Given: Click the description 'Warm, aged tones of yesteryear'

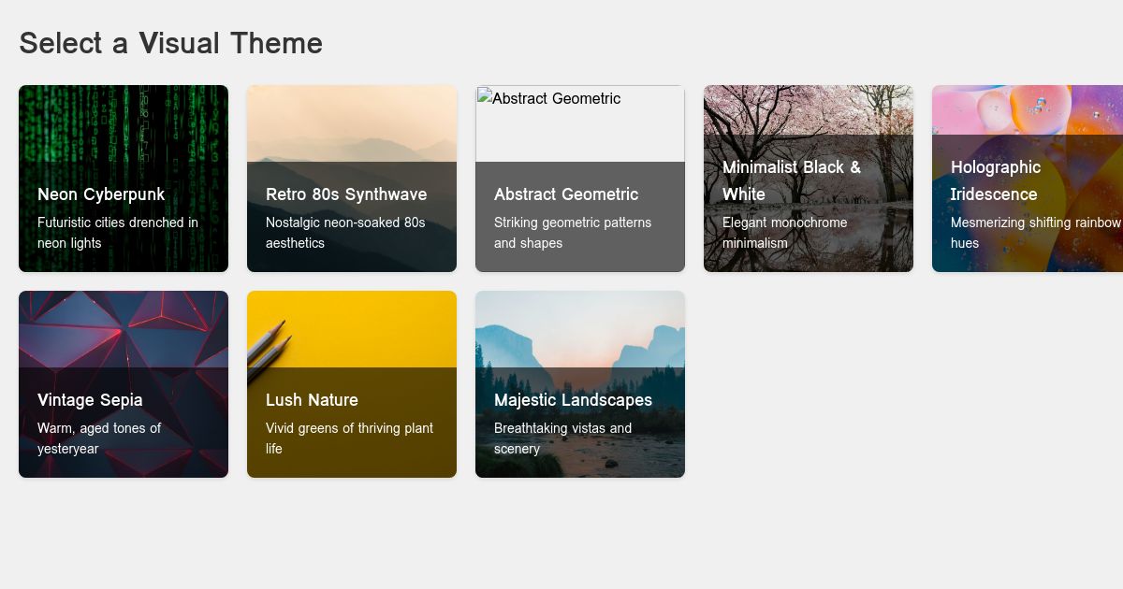Looking at the screenshot, I should (99, 438).
